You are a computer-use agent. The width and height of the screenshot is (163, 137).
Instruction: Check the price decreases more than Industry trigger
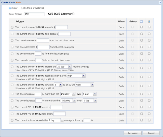pyautogui.click(x=12, y=101)
